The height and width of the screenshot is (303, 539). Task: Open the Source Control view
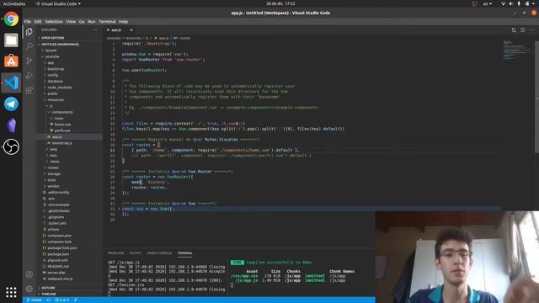click(29, 61)
